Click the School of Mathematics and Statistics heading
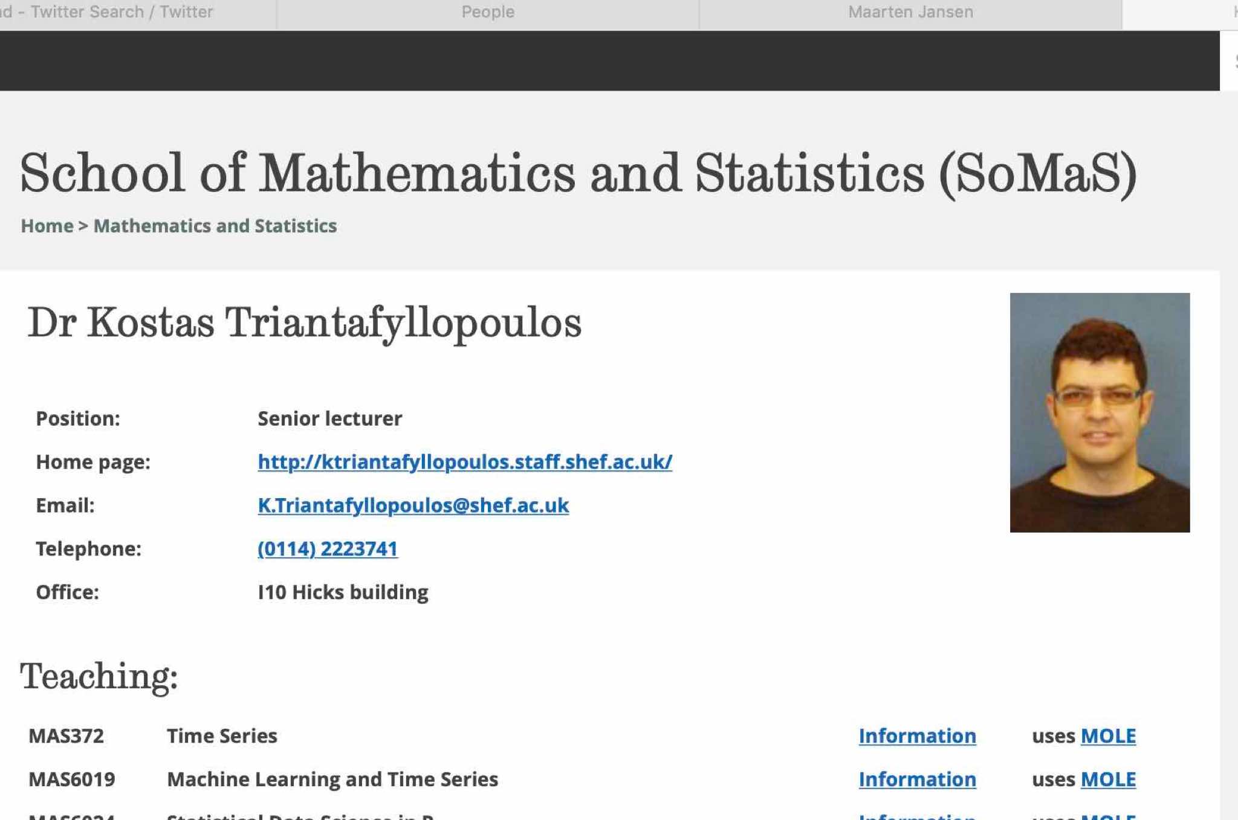1238x820 pixels. (578, 173)
